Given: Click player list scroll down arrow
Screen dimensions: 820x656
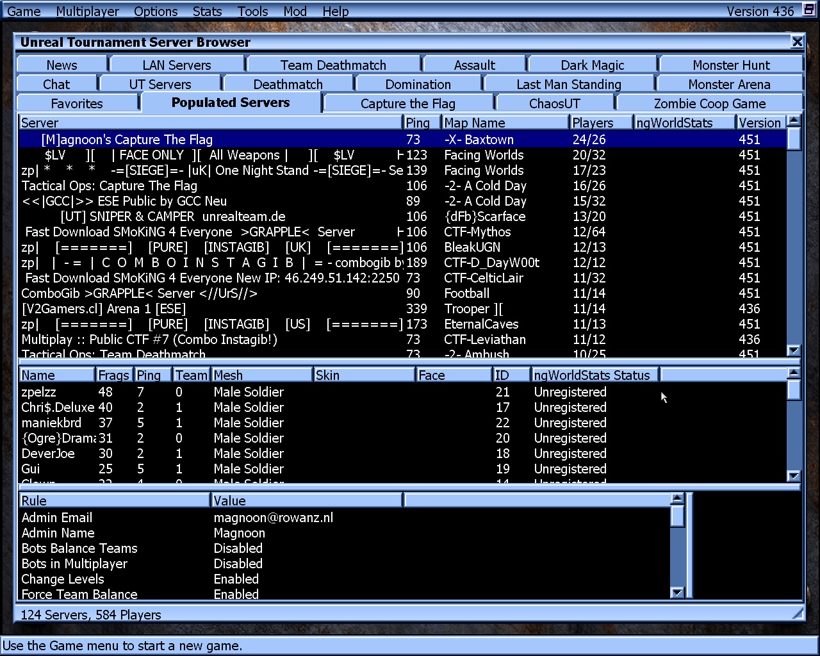Looking at the screenshot, I should click(x=794, y=476).
